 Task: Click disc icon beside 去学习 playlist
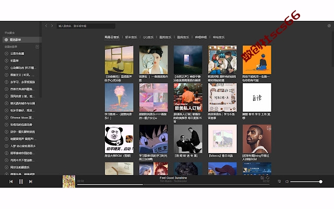coord(6,82)
